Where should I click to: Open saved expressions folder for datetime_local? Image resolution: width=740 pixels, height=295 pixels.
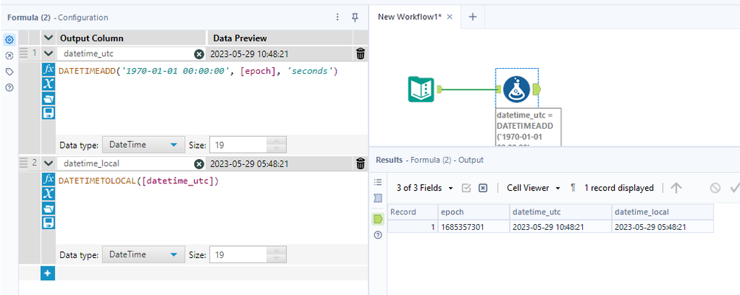(48, 208)
